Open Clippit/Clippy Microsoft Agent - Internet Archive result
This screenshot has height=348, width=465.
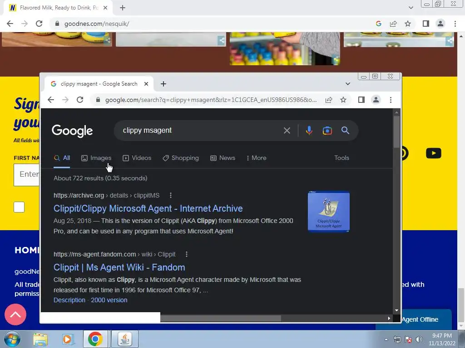pos(148,208)
